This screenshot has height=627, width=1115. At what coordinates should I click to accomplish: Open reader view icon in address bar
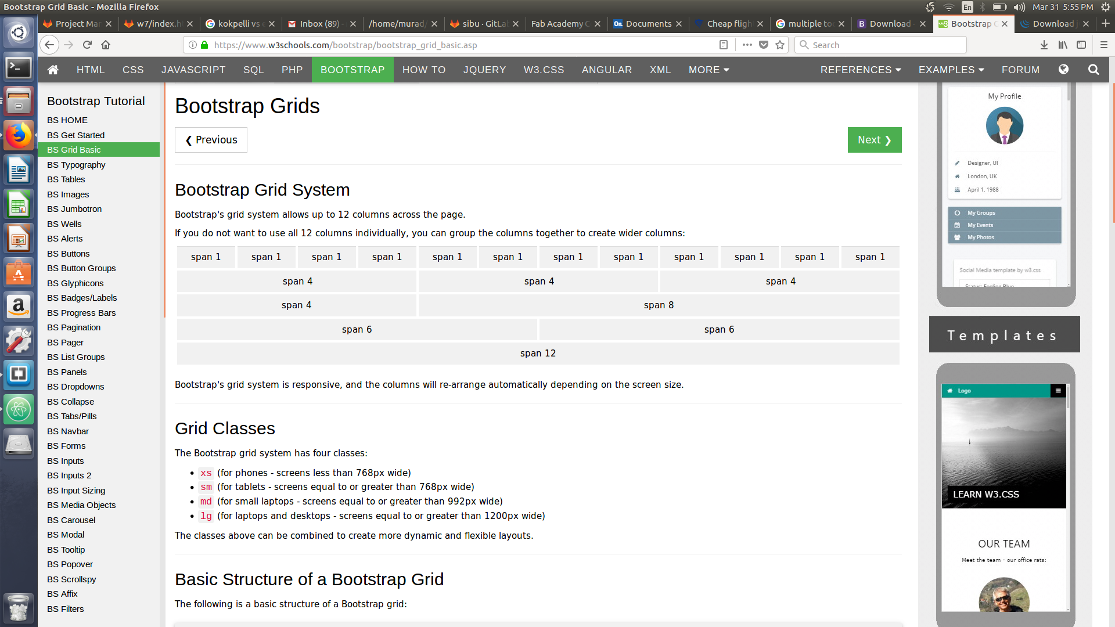pos(724,45)
